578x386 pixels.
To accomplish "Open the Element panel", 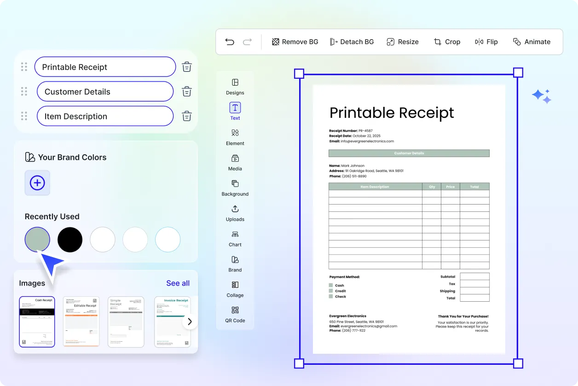I will click(235, 137).
